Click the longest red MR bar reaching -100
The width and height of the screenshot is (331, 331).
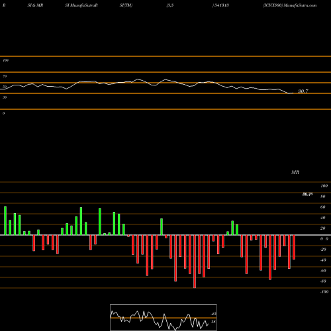tap(195, 261)
